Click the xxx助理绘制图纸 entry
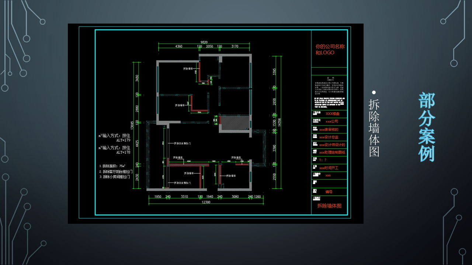 pyautogui.click(x=332, y=152)
